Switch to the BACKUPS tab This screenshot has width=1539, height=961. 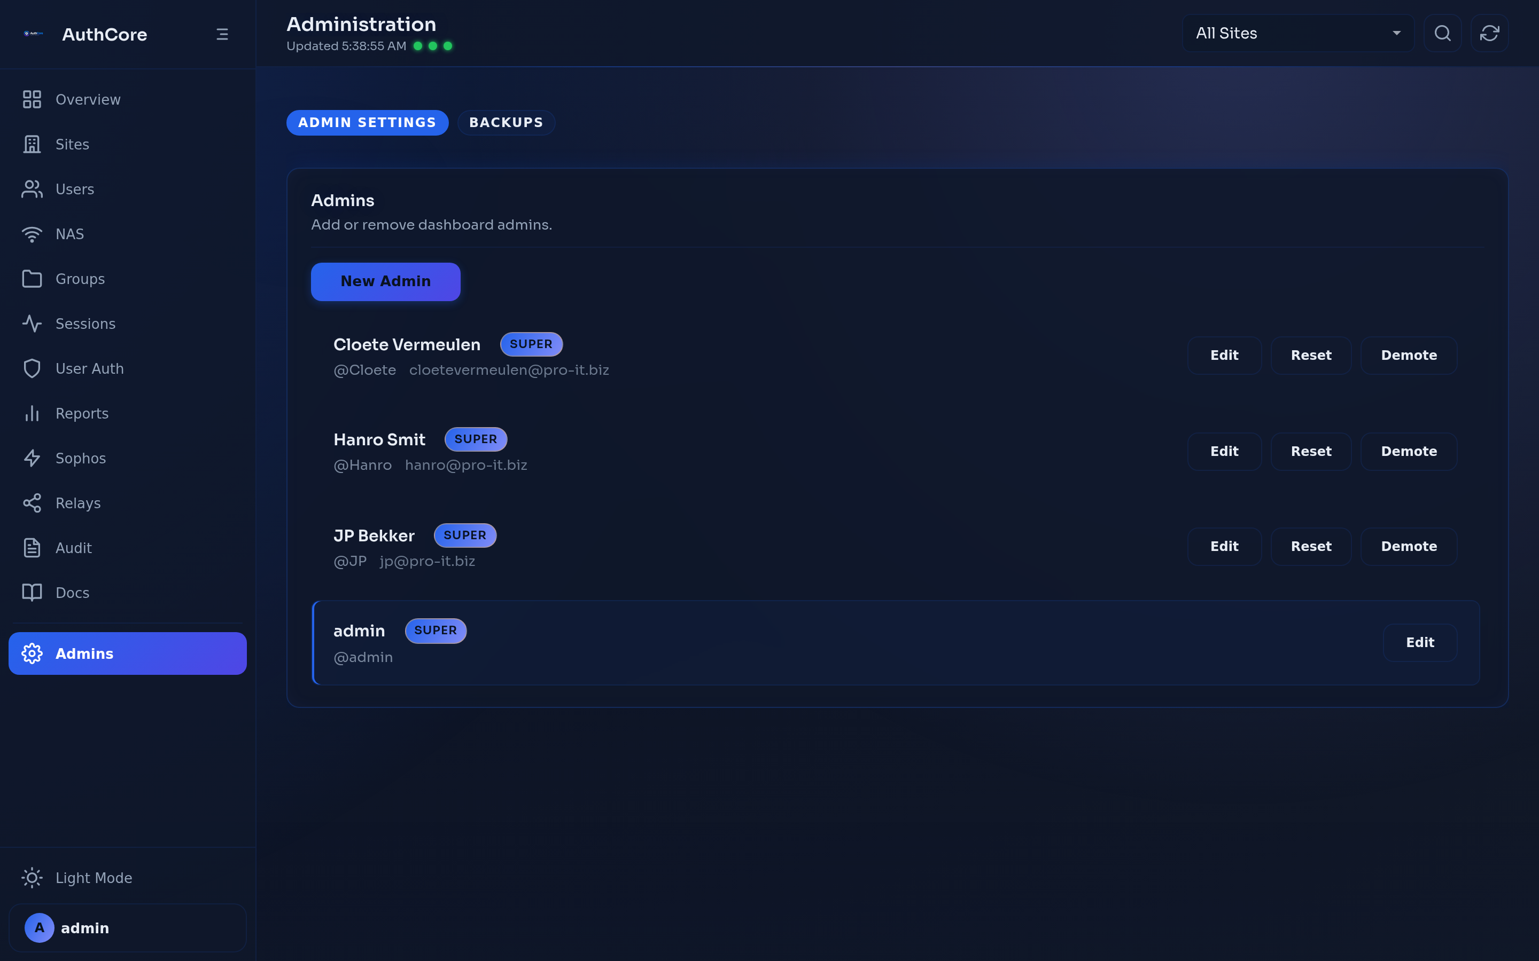(506, 122)
